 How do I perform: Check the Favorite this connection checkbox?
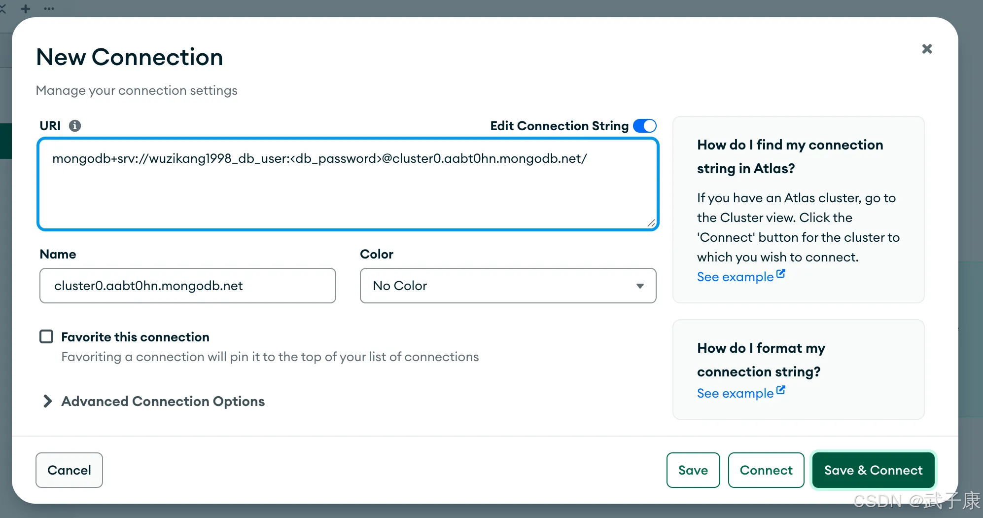point(46,336)
